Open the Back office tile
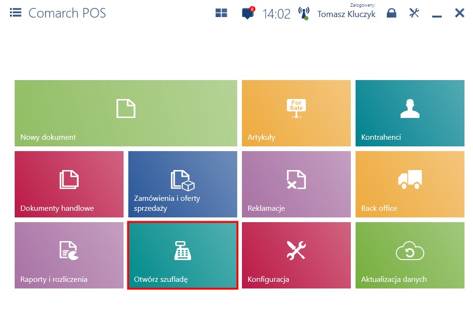 coord(410,184)
